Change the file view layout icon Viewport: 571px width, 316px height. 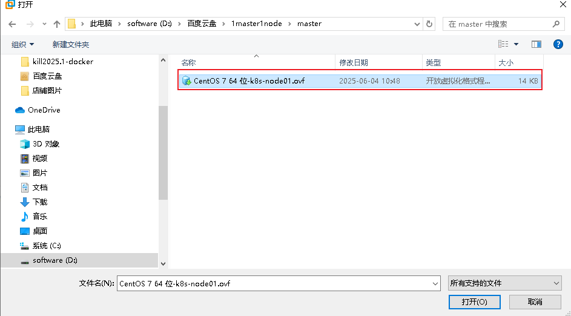point(503,44)
